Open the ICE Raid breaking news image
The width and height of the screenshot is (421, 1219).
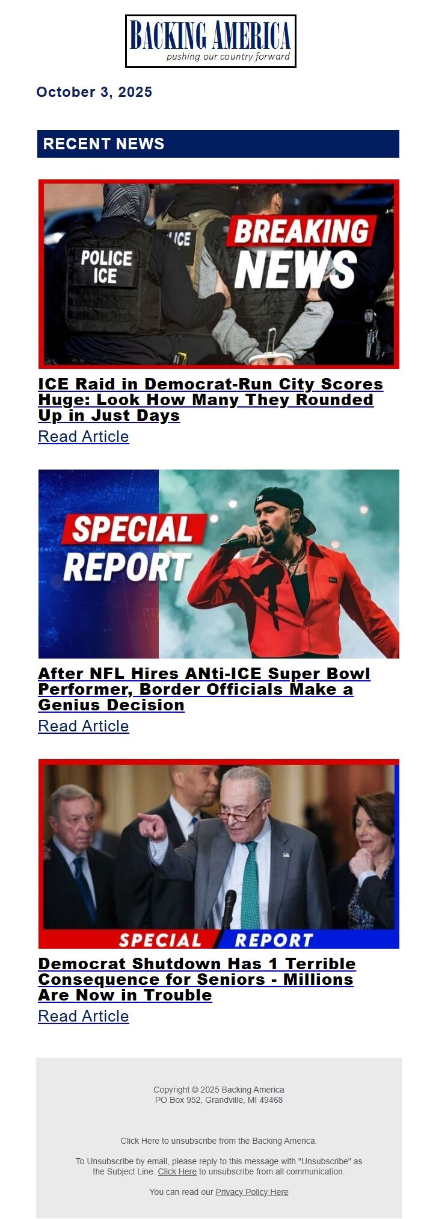pyautogui.click(x=219, y=274)
